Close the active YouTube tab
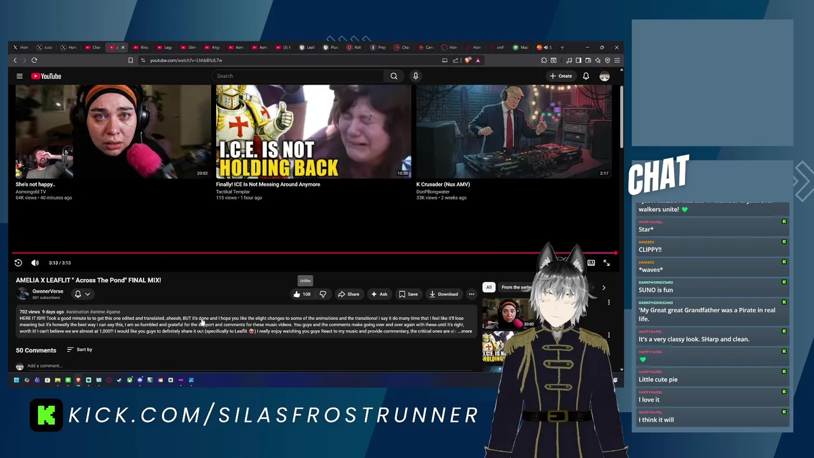Viewport: 814px width, 458px height. (123, 47)
